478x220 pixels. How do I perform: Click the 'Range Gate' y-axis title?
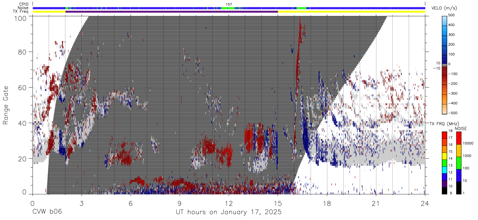[x=6, y=105]
